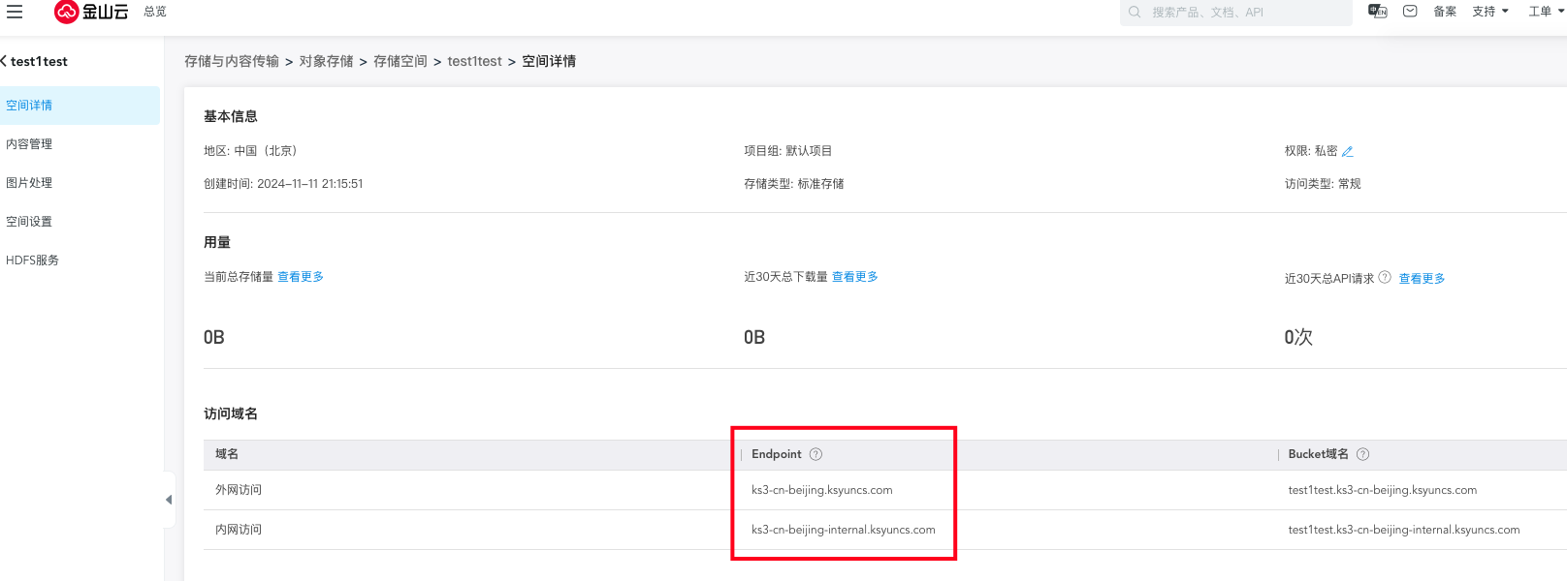The height and width of the screenshot is (581, 1567).
Task: Click the pencil icon next to 权限: 私密
Action: 1348,151
